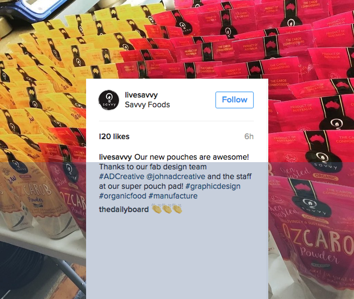Open the livesavvy profile avatar
354x299 pixels.
[x=109, y=100]
